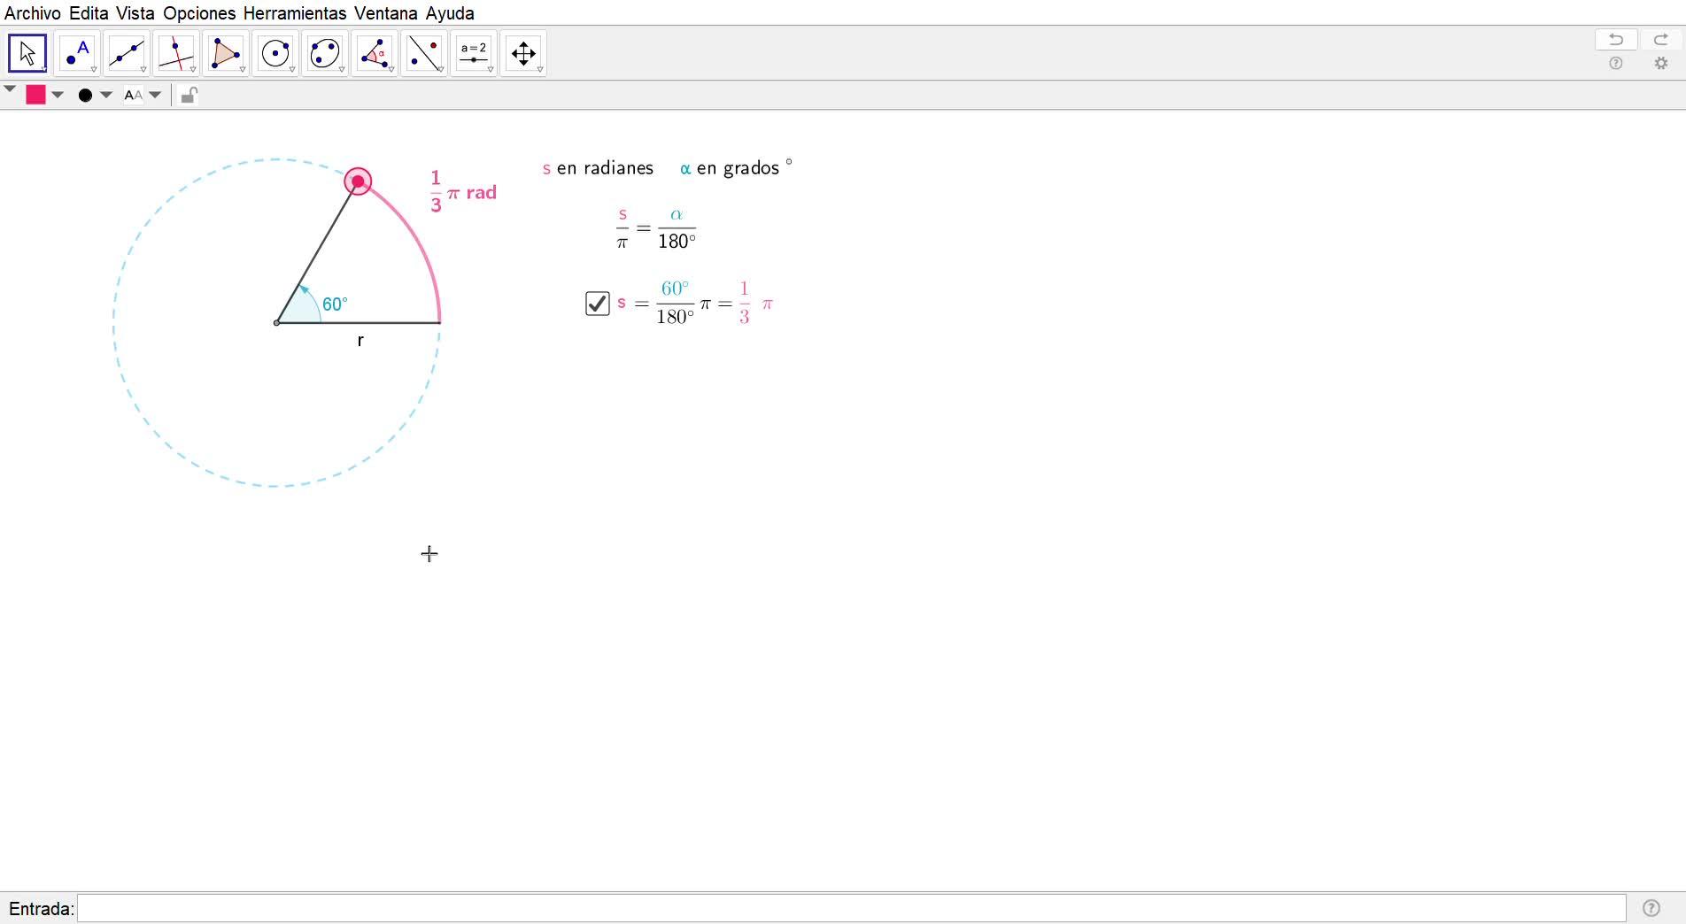Select the Point tool

[x=77, y=54]
